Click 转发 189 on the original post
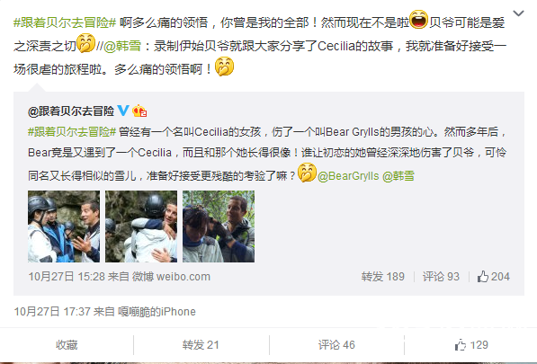Screen dimensions: 537x364 [383, 277]
